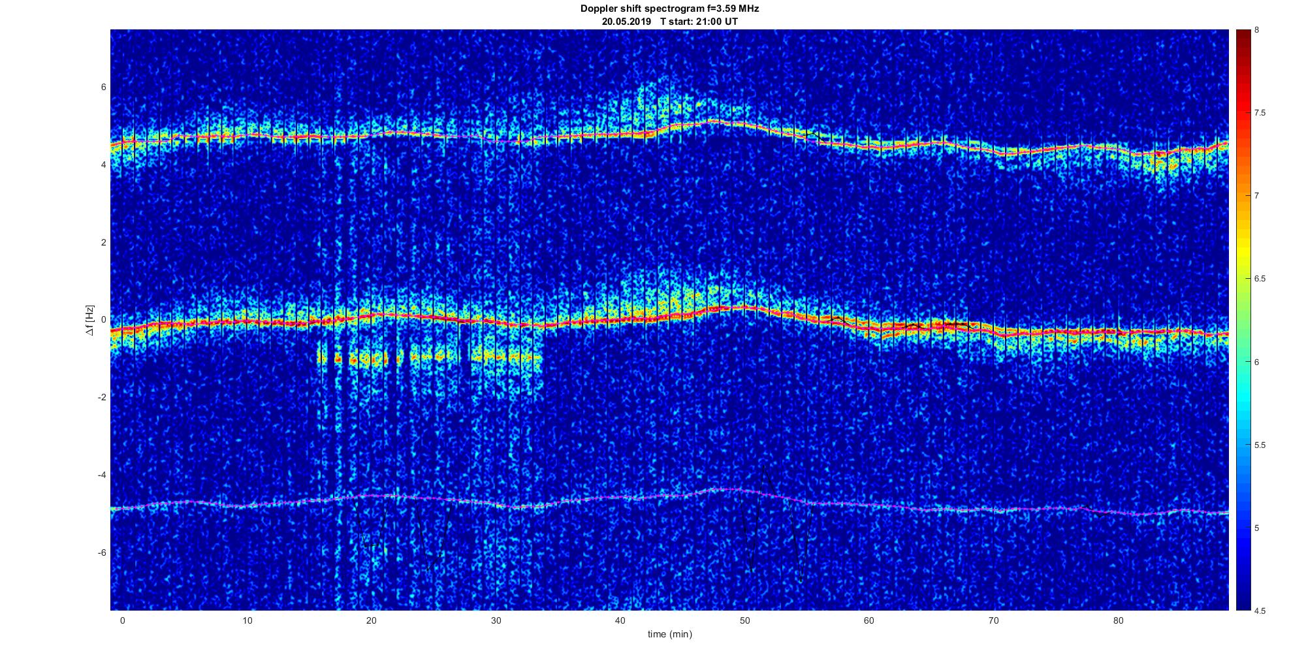Screen dimensions: 1306x655
Task: Click colorbar tick label 8
Action: 1257,30
